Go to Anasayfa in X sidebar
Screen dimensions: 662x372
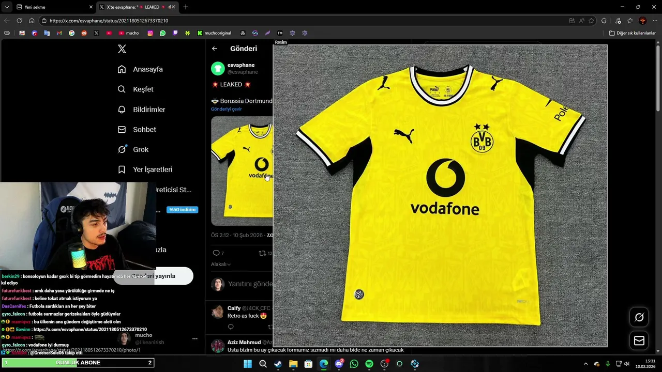(140, 69)
